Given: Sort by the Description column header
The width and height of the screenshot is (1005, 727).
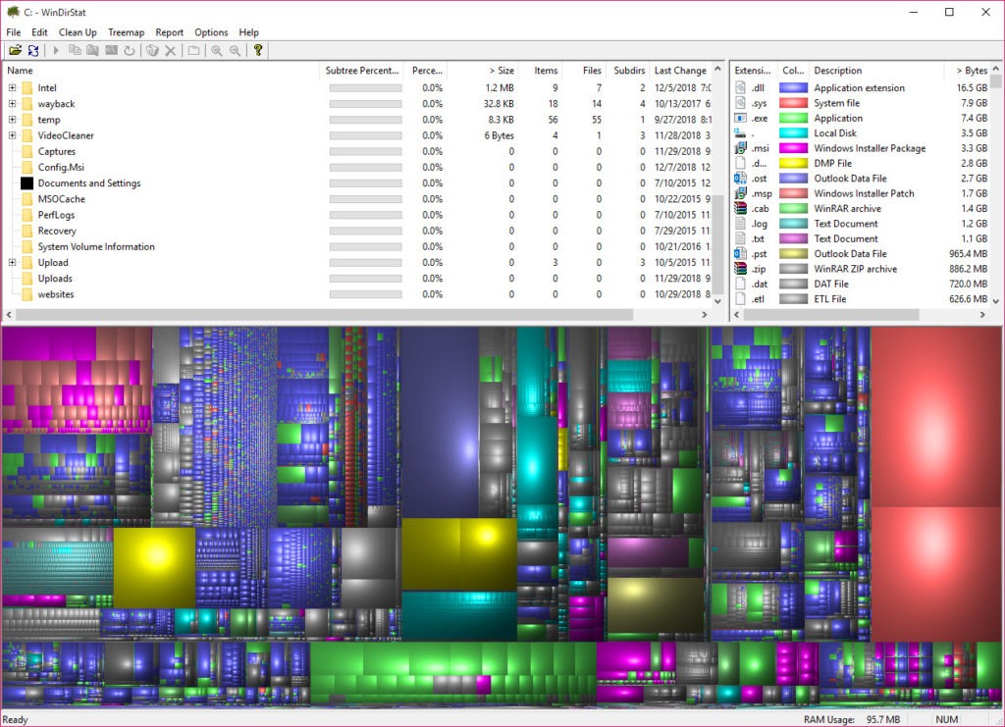Looking at the screenshot, I should [875, 71].
